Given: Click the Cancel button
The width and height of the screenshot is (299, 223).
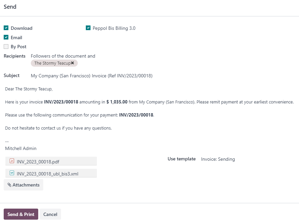Looking at the screenshot, I should [50, 214].
